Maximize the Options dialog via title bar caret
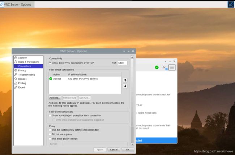 click(x=128, y=51)
